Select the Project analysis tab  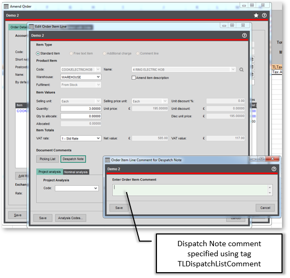49,172
